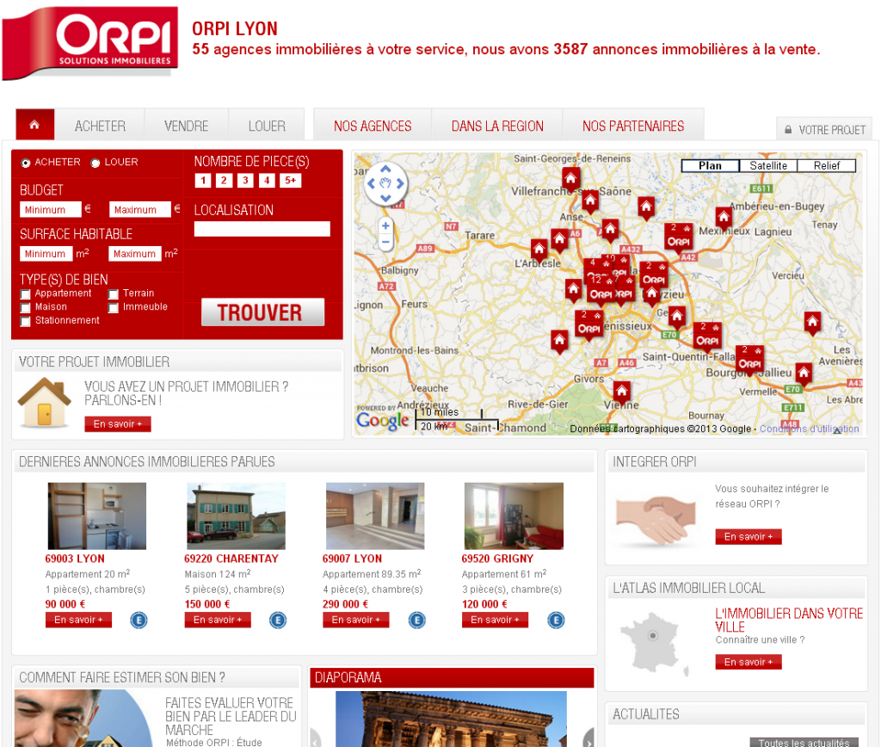Click En savoir + for 69520 Grigny
Screen dimensions: 881x747
[x=495, y=620]
